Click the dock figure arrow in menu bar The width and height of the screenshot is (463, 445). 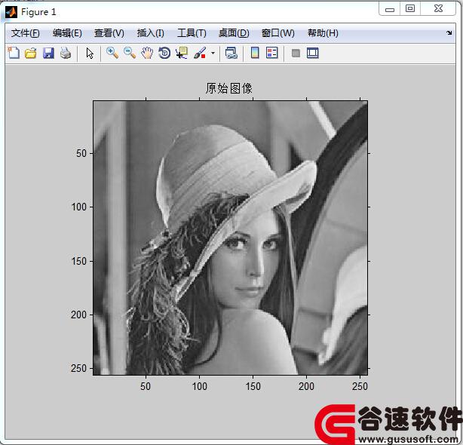(x=449, y=32)
